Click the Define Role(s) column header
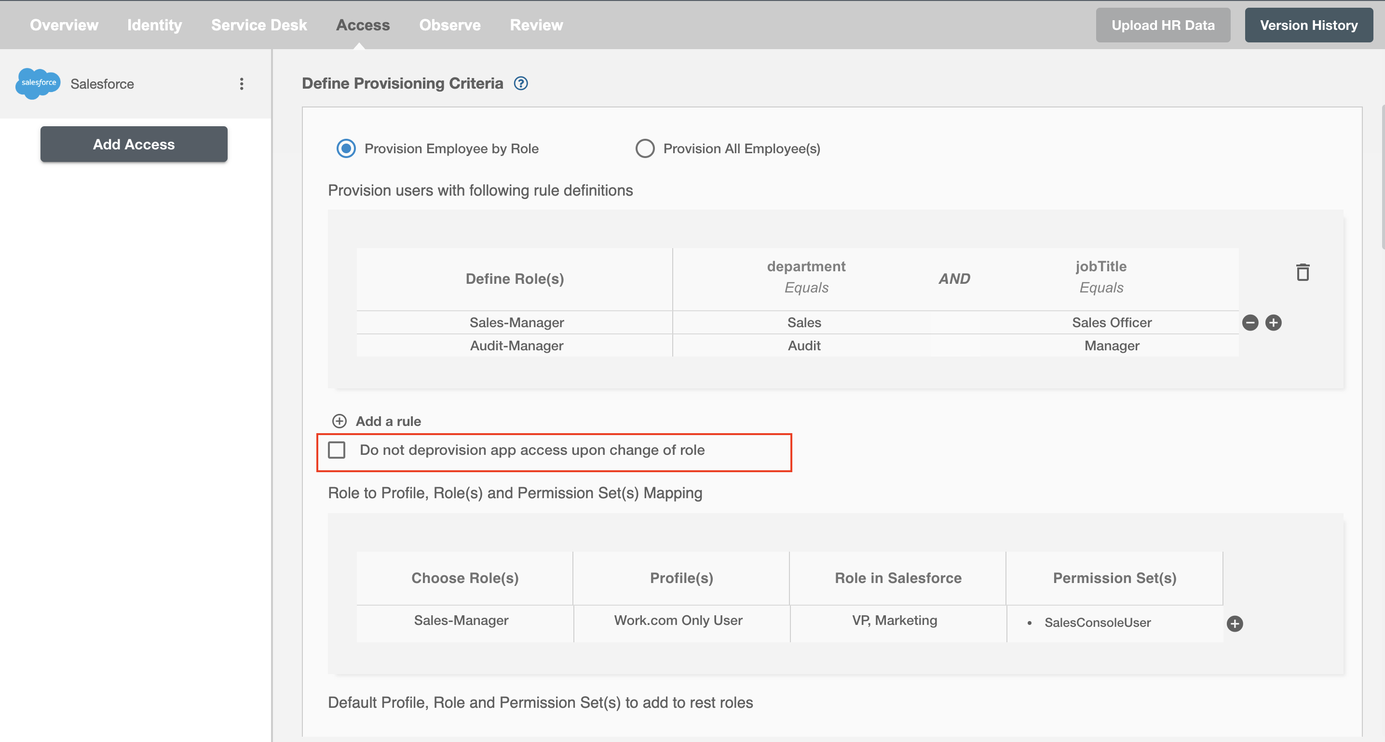Viewport: 1385px width, 742px height. (515, 279)
